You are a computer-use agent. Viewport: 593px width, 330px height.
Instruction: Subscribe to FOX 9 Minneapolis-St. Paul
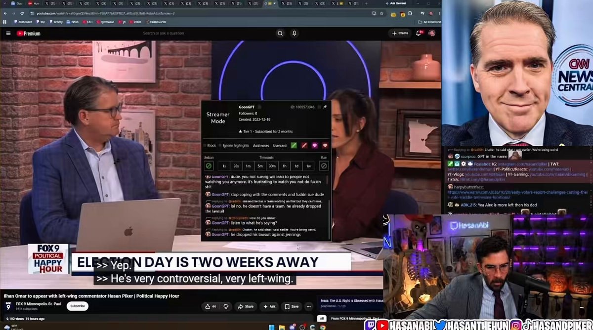[78, 306]
